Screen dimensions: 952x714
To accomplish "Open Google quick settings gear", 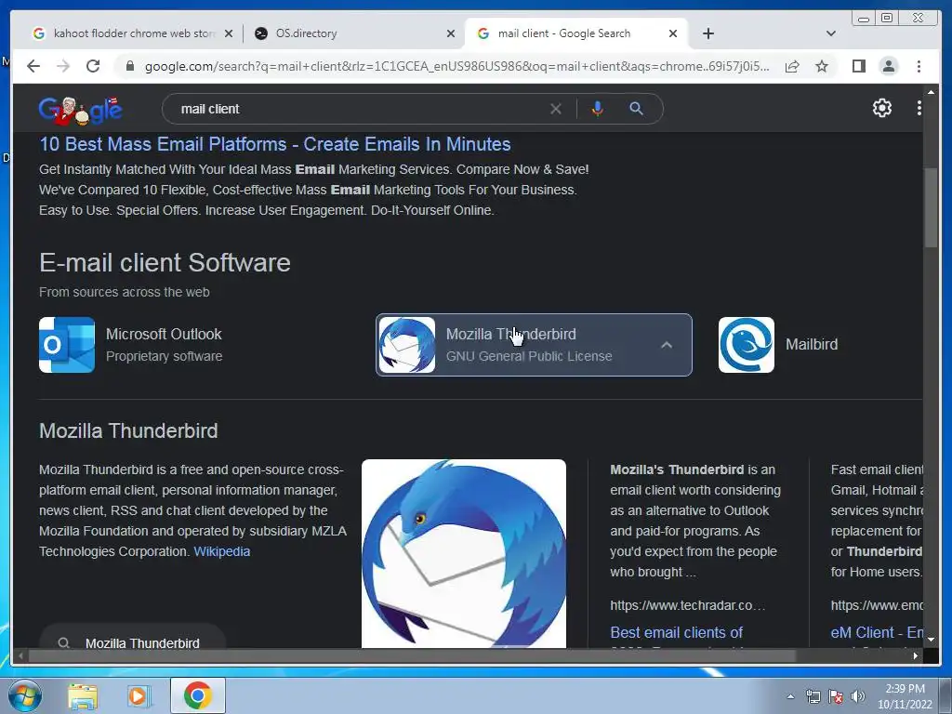I will click(881, 108).
